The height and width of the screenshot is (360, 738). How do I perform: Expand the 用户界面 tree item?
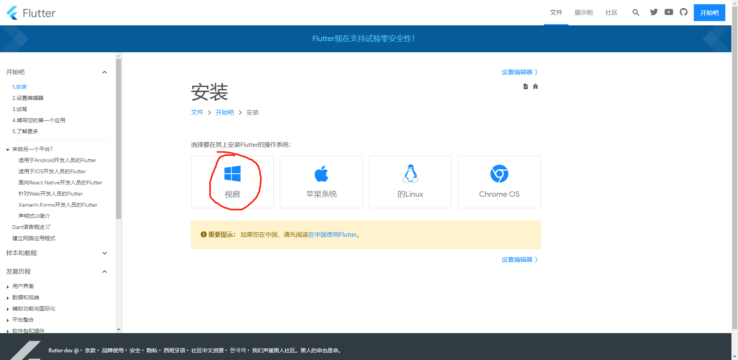tap(8, 287)
